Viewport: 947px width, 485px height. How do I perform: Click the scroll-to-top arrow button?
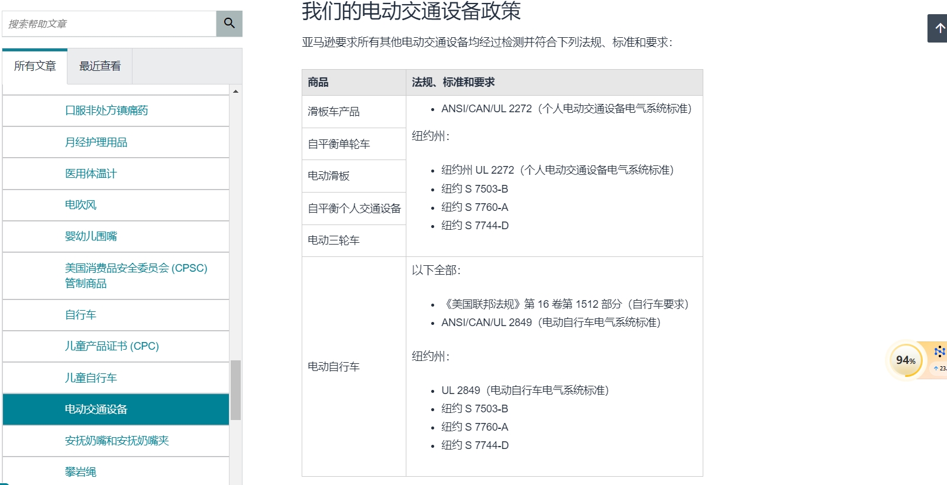(x=939, y=28)
